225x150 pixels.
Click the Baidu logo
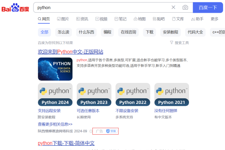(15, 7)
